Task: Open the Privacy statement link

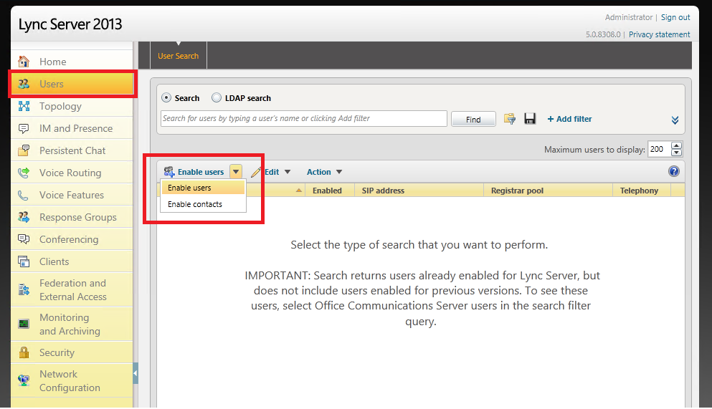Action: pos(660,34)
